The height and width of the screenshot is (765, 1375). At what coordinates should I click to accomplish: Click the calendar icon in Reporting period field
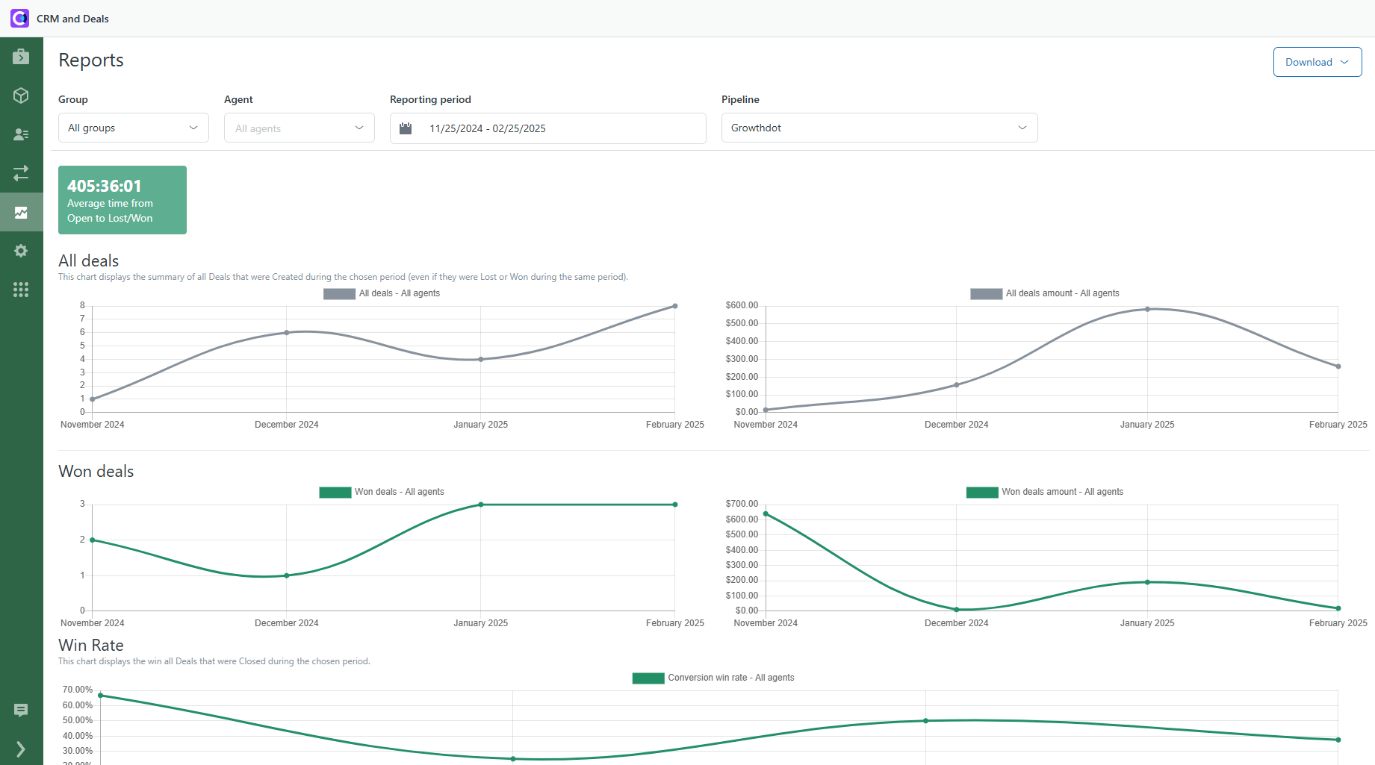coord(406,128)
